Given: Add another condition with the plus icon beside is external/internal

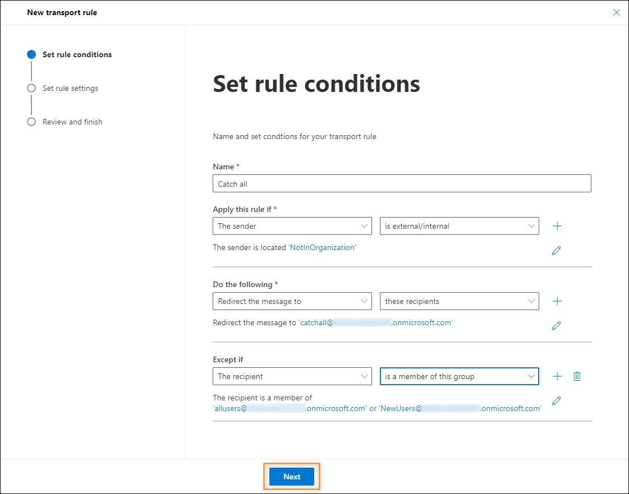Looking at the screenshot, I should click(x=557, y=226).
